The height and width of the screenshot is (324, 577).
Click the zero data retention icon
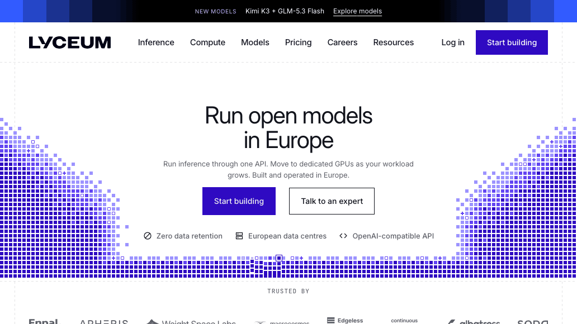click(148, 236)
